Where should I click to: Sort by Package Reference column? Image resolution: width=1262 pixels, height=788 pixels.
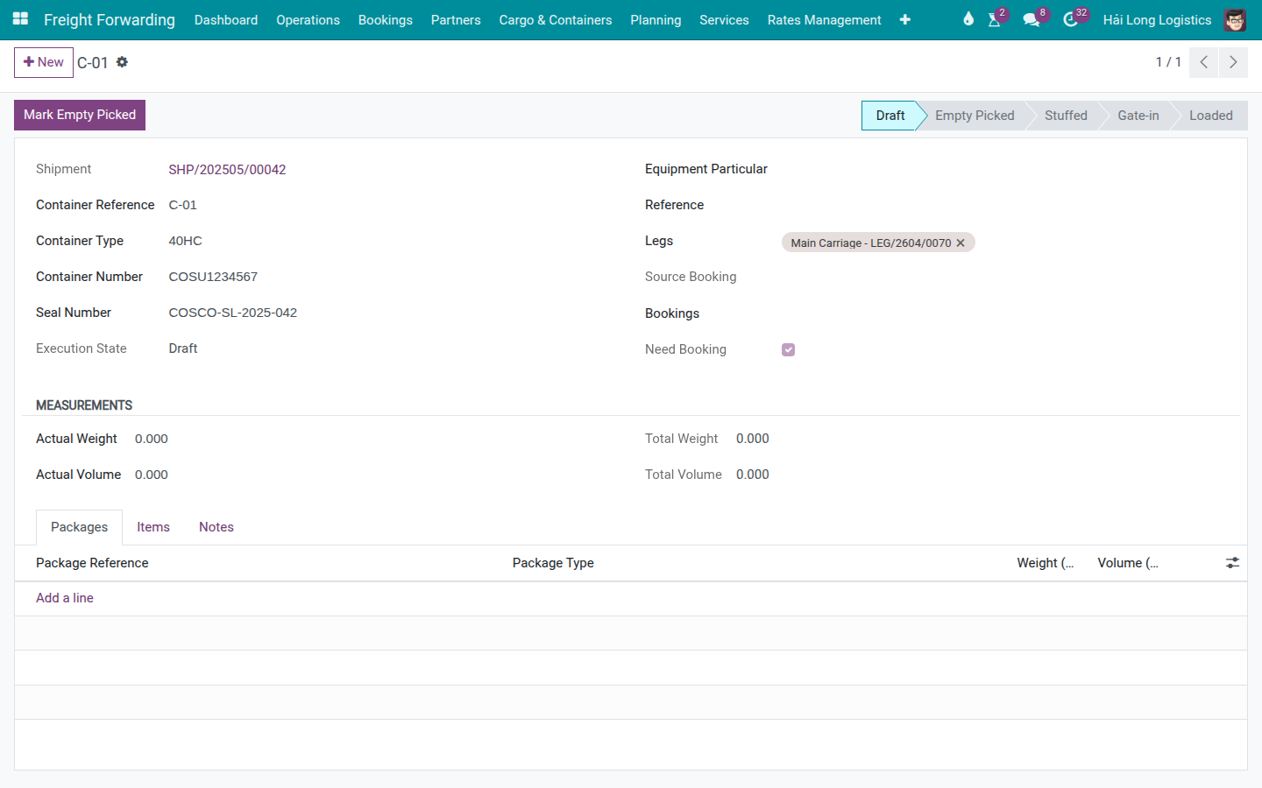(92, 563)
